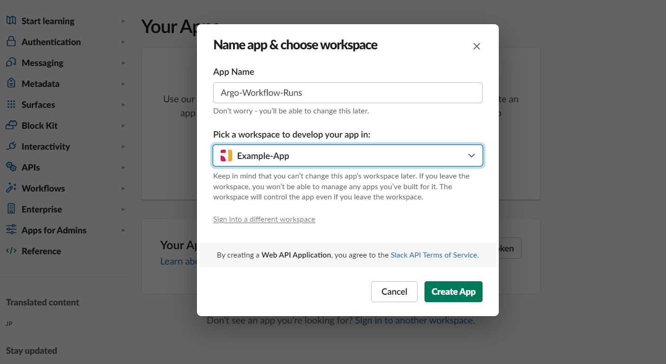Click the Interactivity plug icon
Screen dimensions: 666x364
[11, 146]
